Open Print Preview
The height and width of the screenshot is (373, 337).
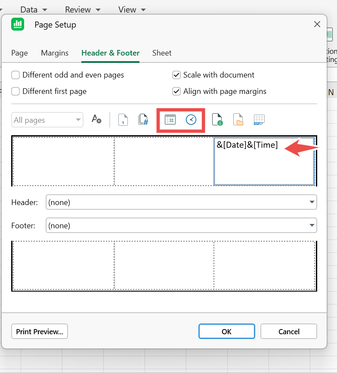[40, 331]
